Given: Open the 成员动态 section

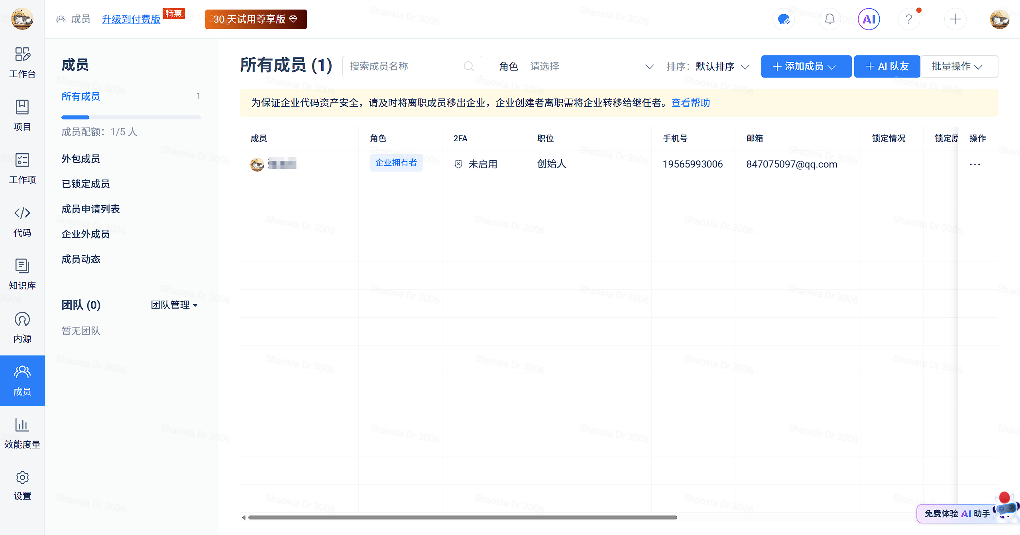Looking at the screenshot, I should [81, 259].
